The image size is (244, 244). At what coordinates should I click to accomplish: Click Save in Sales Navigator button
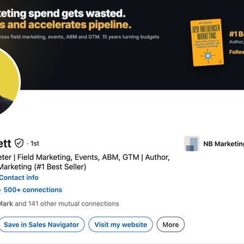pyautogui.click(x=41, y=224)
